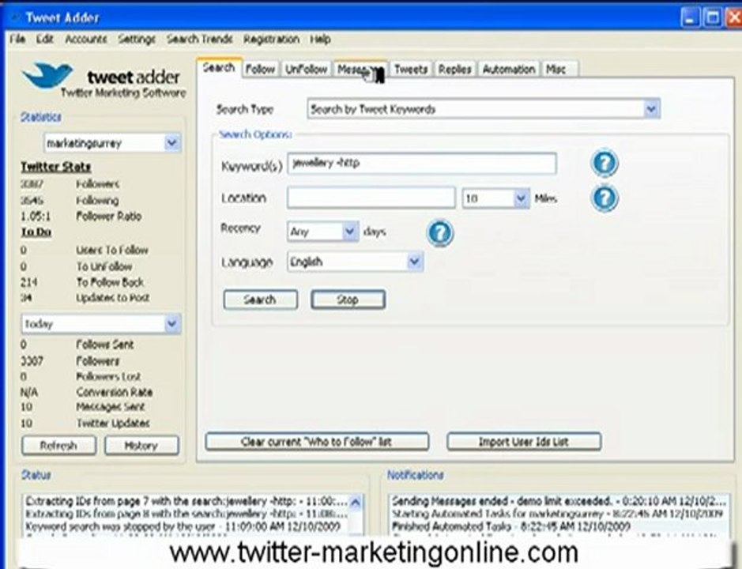
Task: Switch to the Tweets tab
Action: coord(411,69)
